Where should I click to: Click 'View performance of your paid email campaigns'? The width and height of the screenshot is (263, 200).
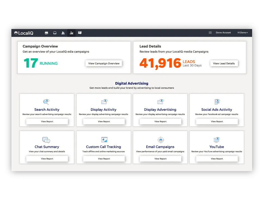point(160,151)
